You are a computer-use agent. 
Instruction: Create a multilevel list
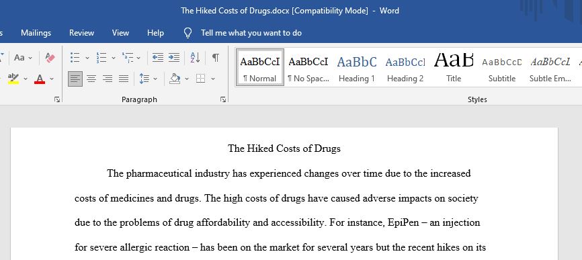click(128, 58)
